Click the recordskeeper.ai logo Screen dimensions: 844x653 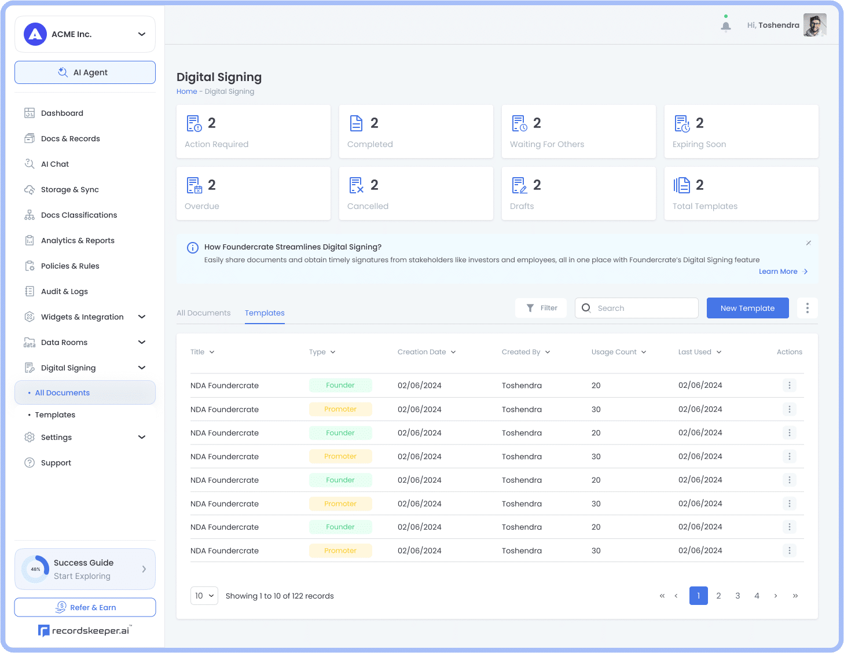[85, 630]
